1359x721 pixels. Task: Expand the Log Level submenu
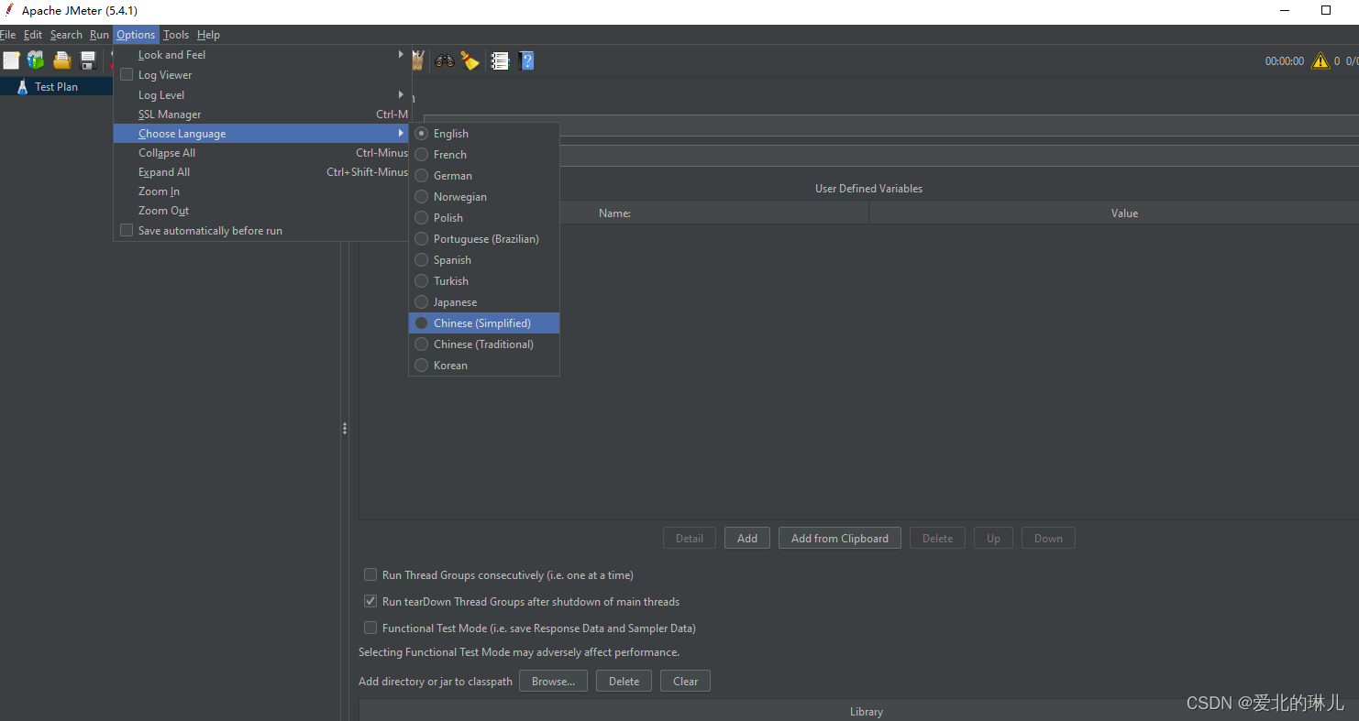pos(262,94)
